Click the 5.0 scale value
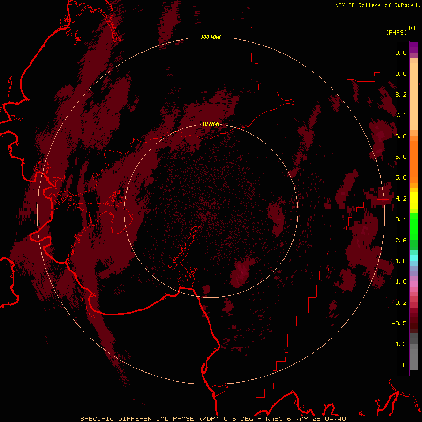Image resolution: width=422 pixels, height=422 pixels. [401, 178]
